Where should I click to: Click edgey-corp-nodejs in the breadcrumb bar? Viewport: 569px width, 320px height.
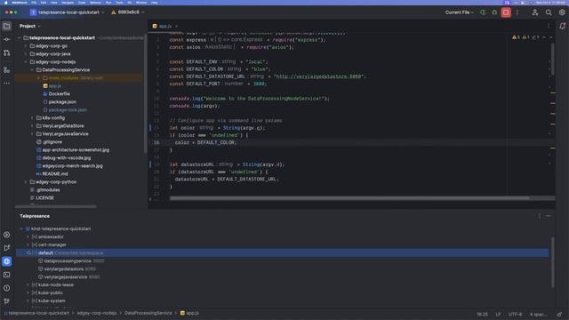pos(97,313)
